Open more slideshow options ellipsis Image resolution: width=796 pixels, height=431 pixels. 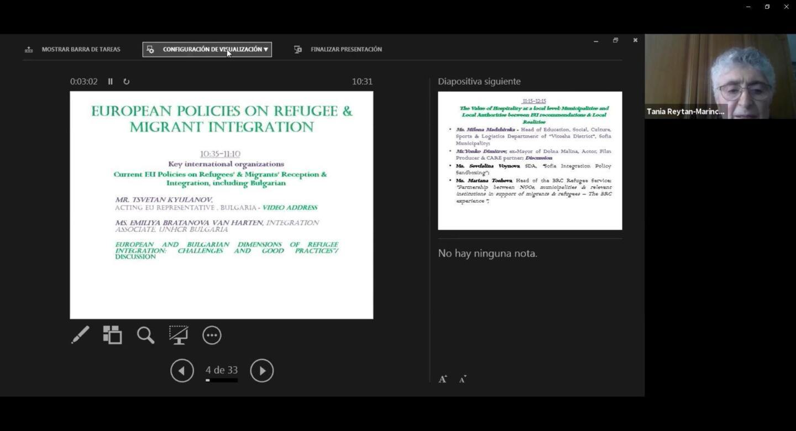pyautogui.click(x=212, y=335)
